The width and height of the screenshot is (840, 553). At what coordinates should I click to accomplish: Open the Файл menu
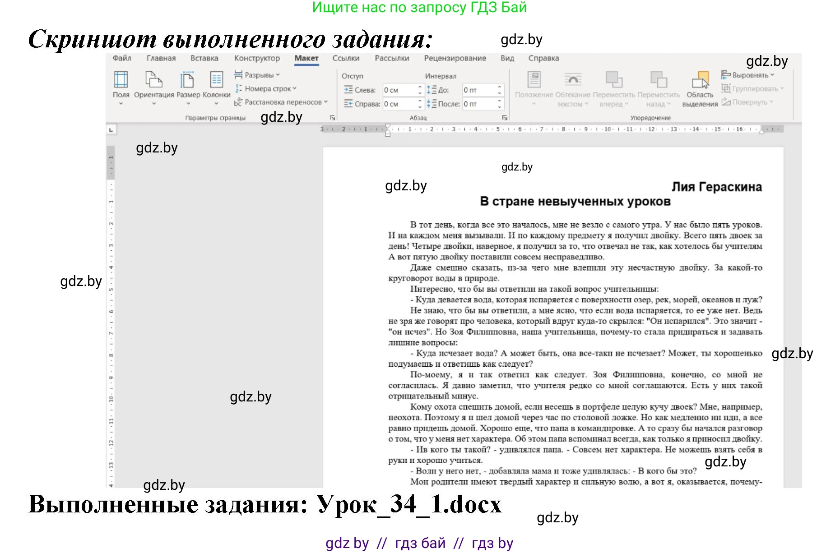click(122, 58)
